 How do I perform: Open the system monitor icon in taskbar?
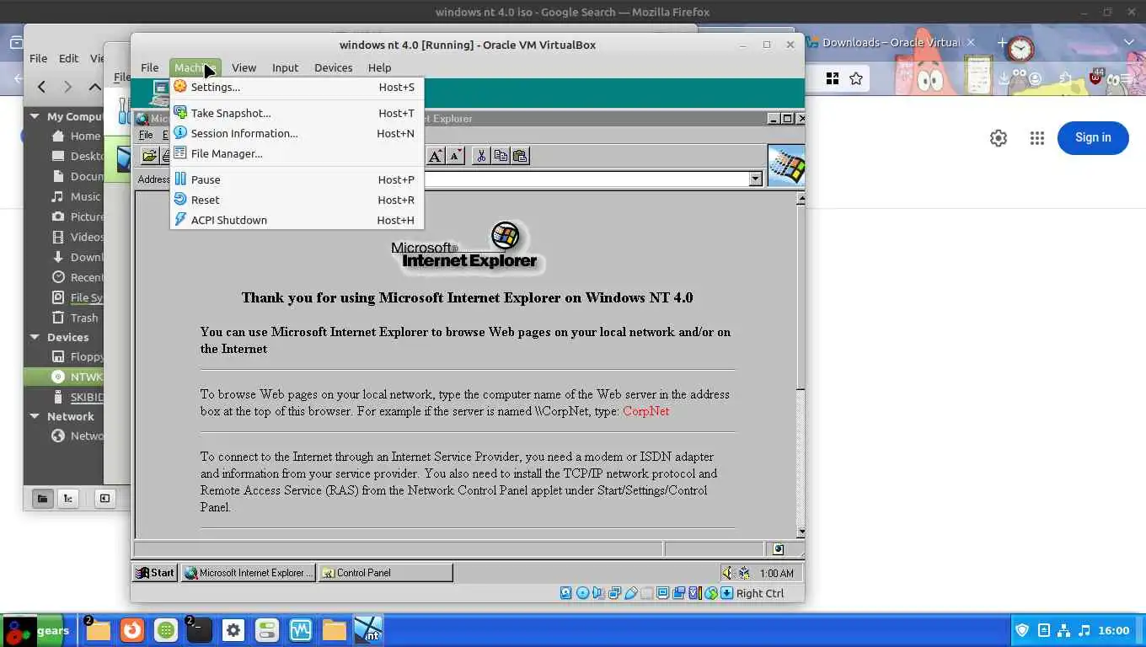click(x=301, y=630)
